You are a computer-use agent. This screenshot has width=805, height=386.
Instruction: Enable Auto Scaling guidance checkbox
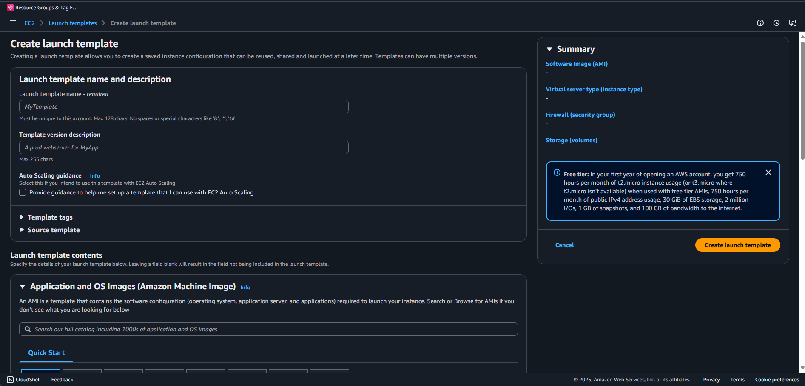pyautogui.click(x=23, y=192)
